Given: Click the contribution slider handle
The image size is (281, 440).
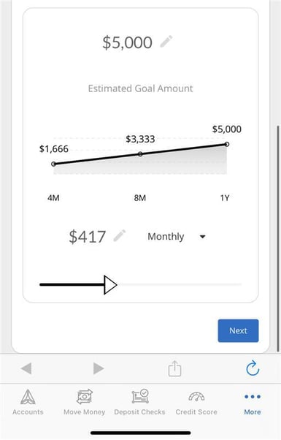Looking at the screenshot, I should (110, 284).
